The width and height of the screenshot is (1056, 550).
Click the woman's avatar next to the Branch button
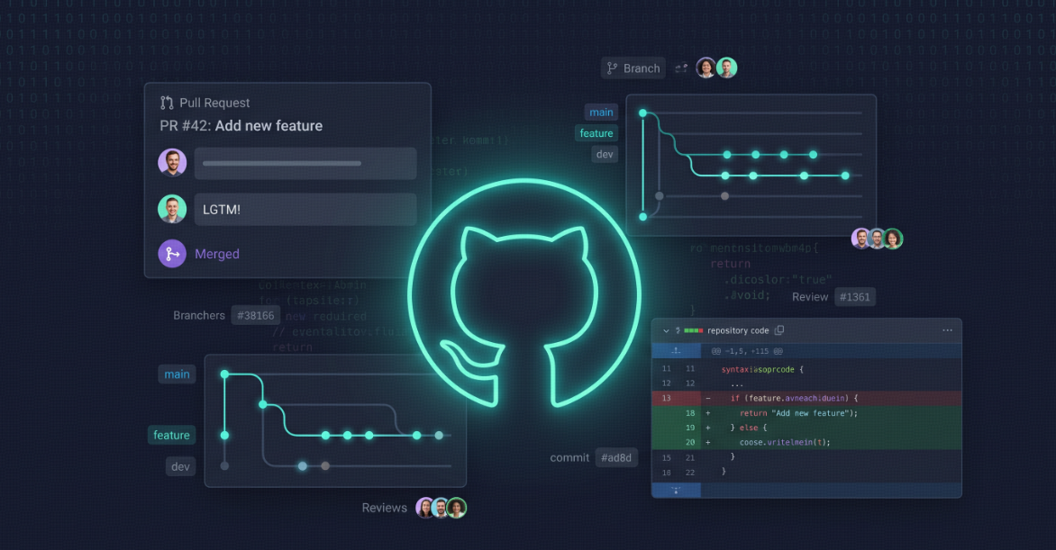(x=706, y=68)
